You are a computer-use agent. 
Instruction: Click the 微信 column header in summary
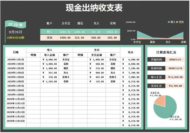80,23
